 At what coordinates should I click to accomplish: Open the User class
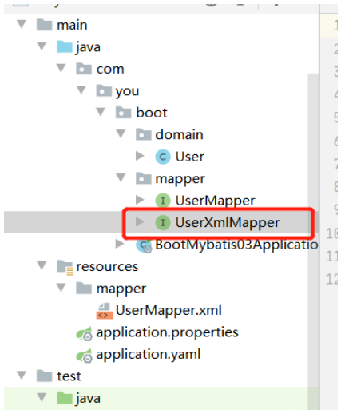tap(190, 157)
